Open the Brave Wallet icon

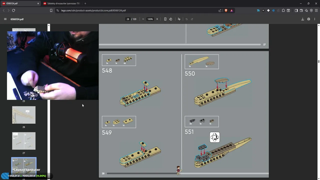point(301,10)
